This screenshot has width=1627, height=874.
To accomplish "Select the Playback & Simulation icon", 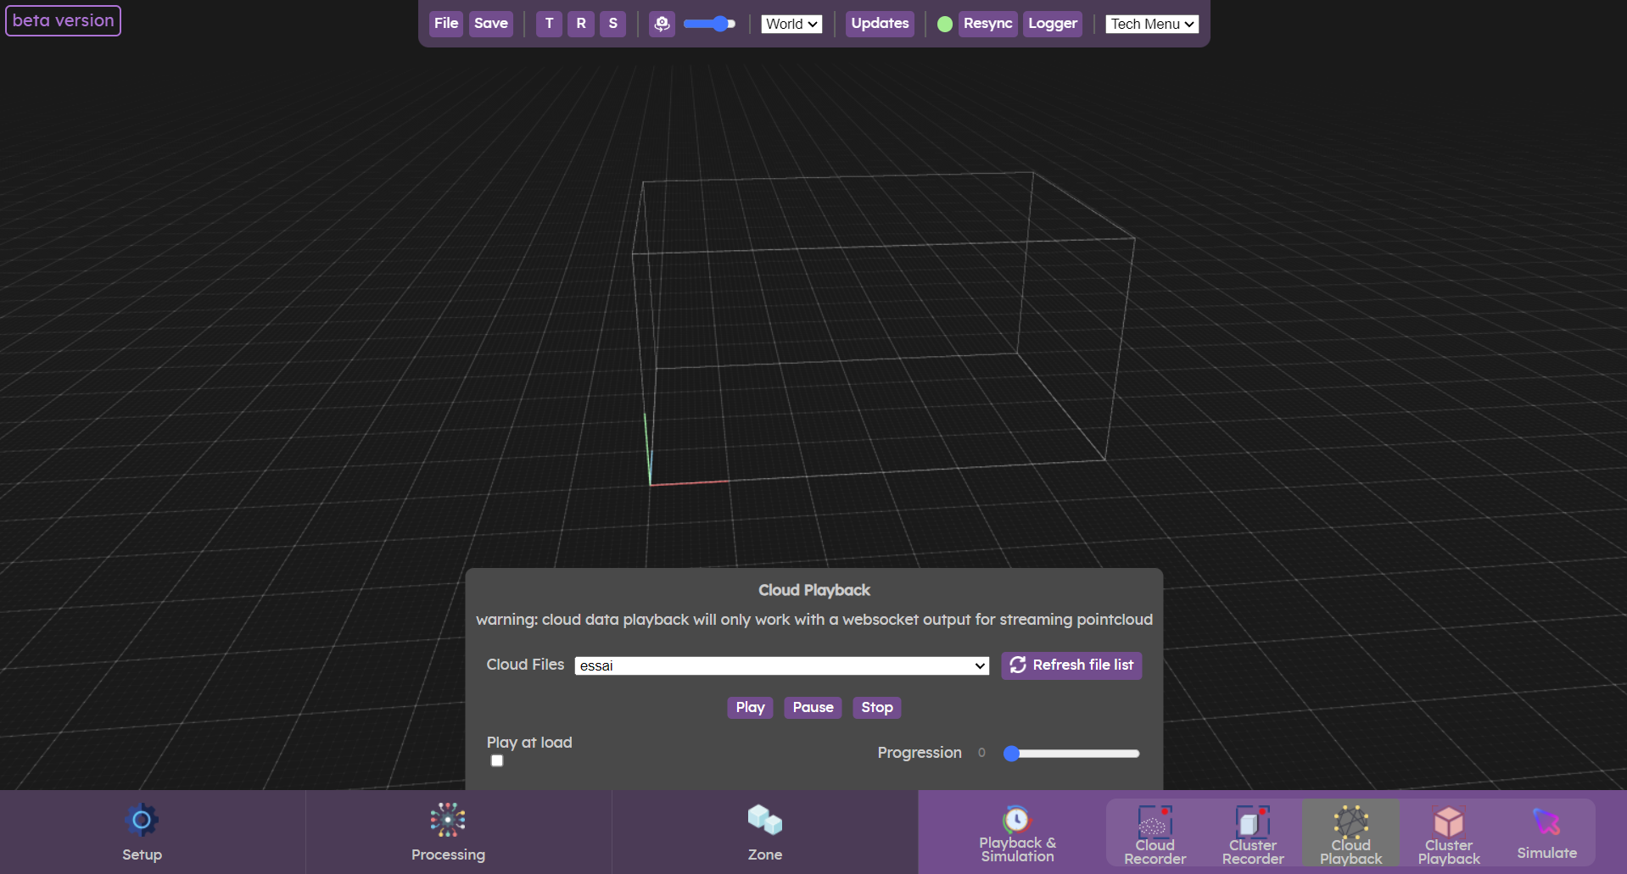I will tap(1016, 821).
